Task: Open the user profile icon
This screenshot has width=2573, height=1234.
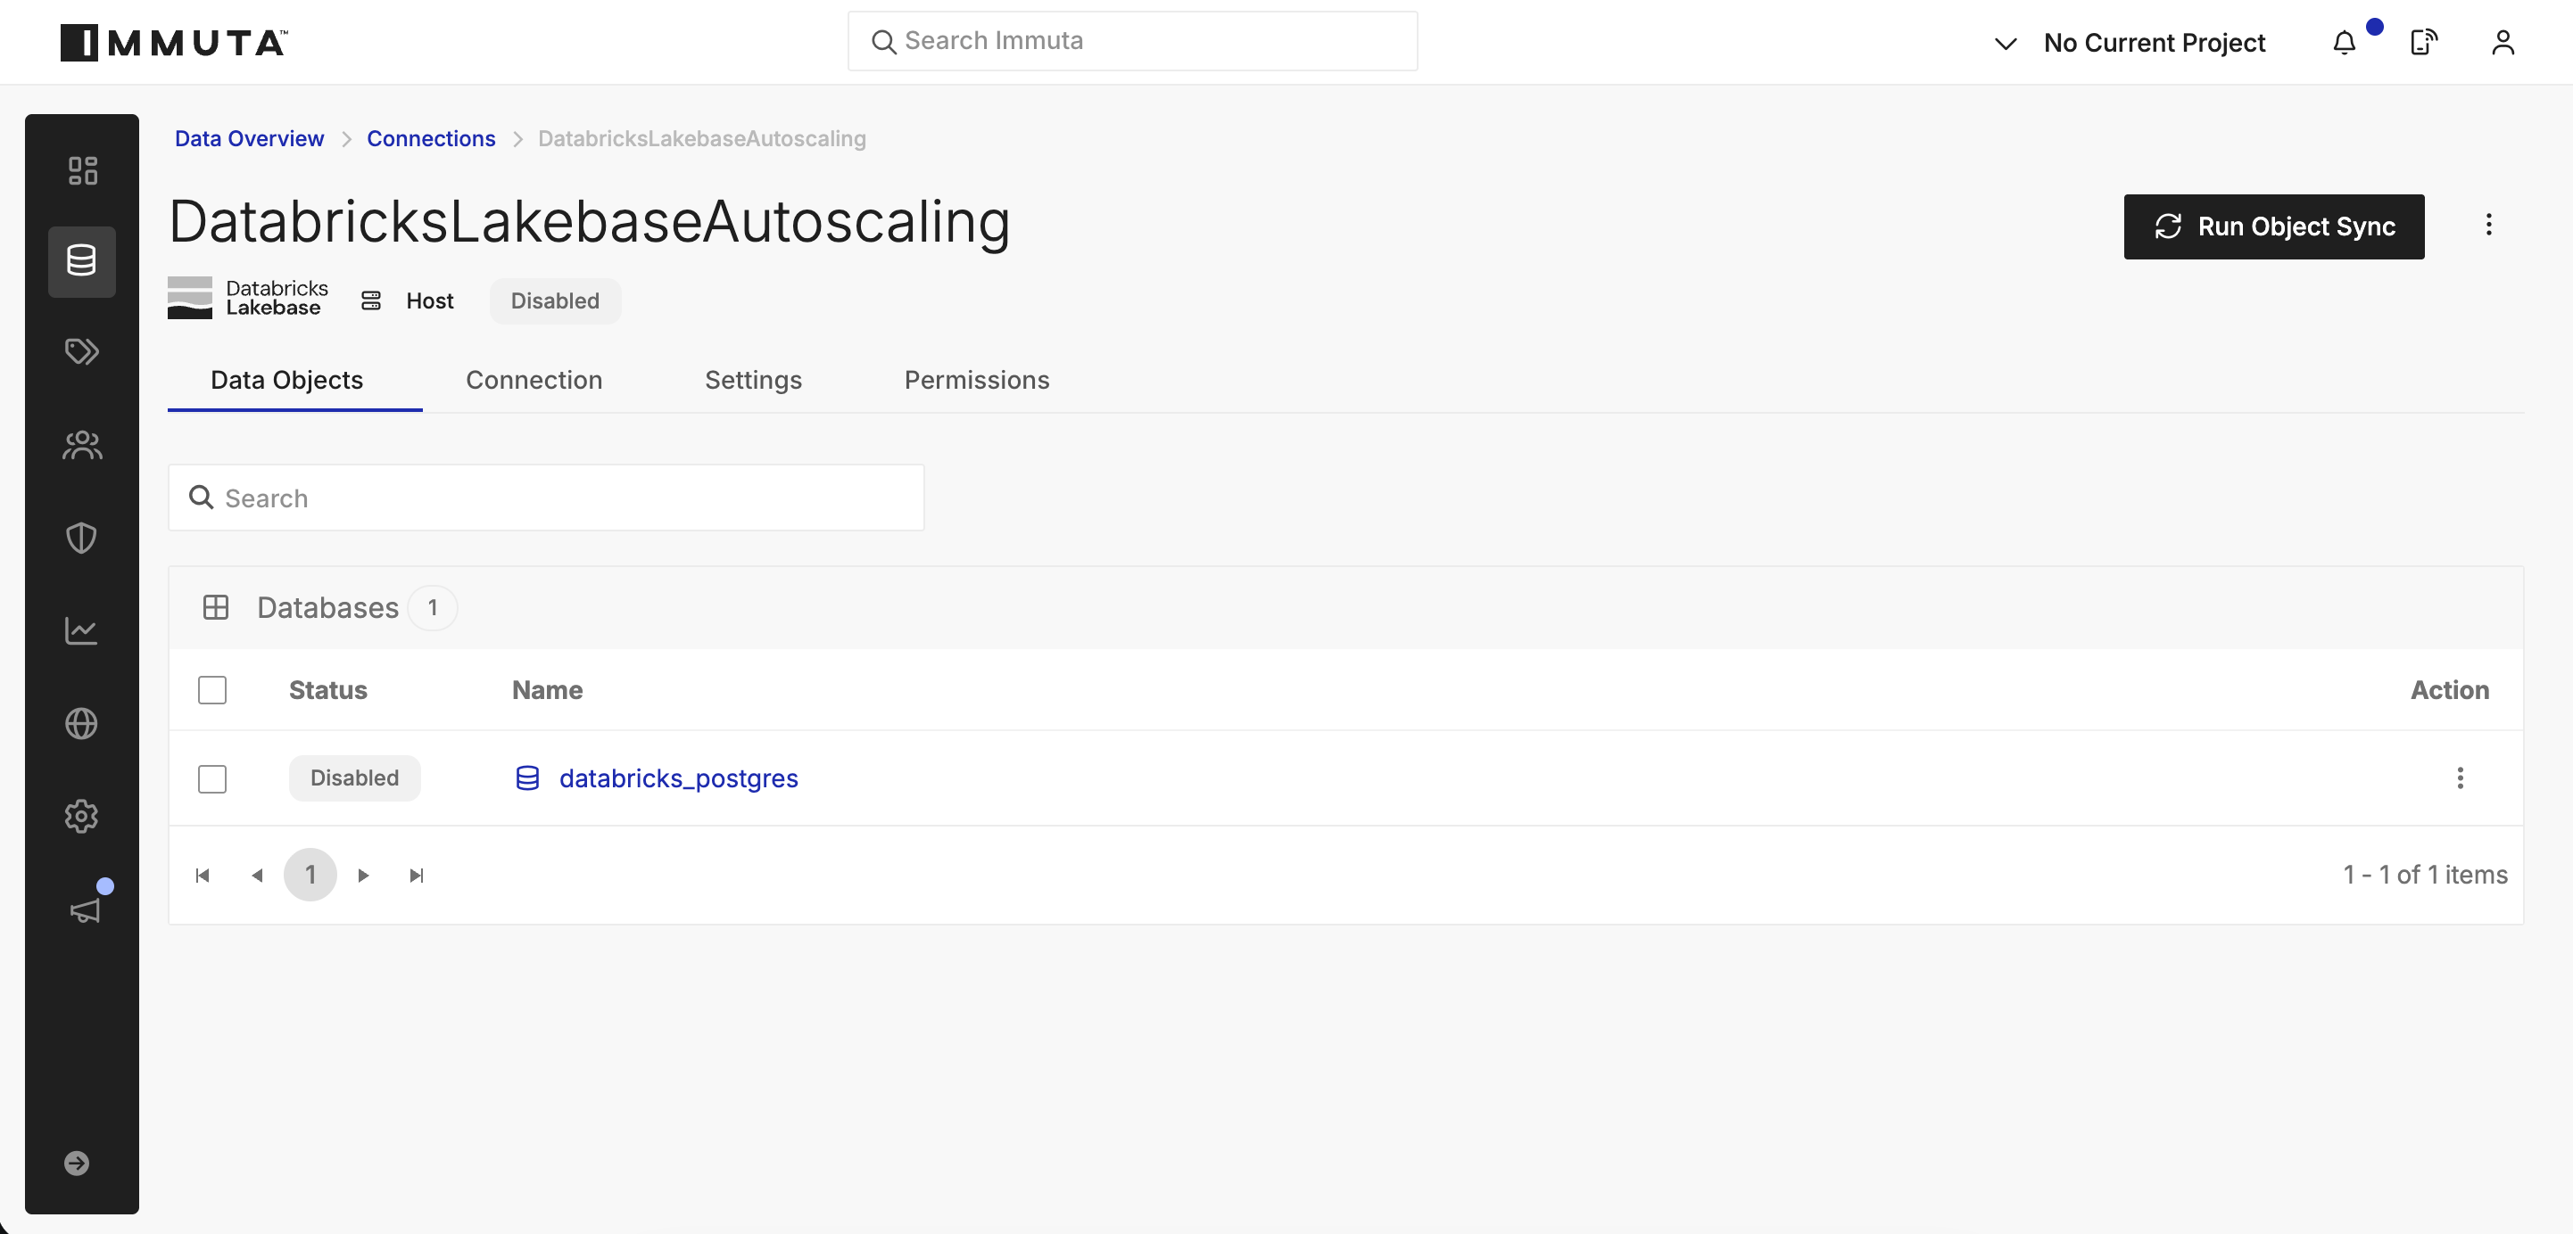Action: [x=2503, y=43]
